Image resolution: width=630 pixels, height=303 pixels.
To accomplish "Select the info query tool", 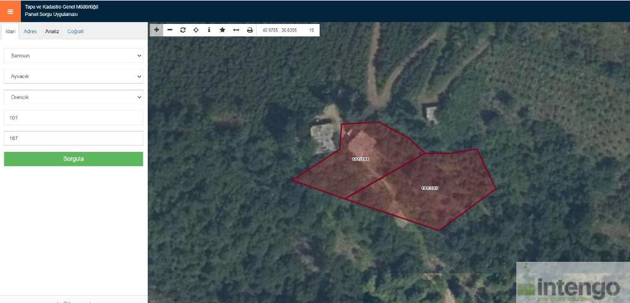I will tap(209, 30).
